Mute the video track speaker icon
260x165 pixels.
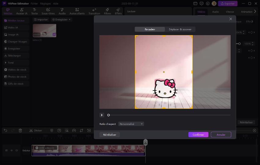(17, 150)
